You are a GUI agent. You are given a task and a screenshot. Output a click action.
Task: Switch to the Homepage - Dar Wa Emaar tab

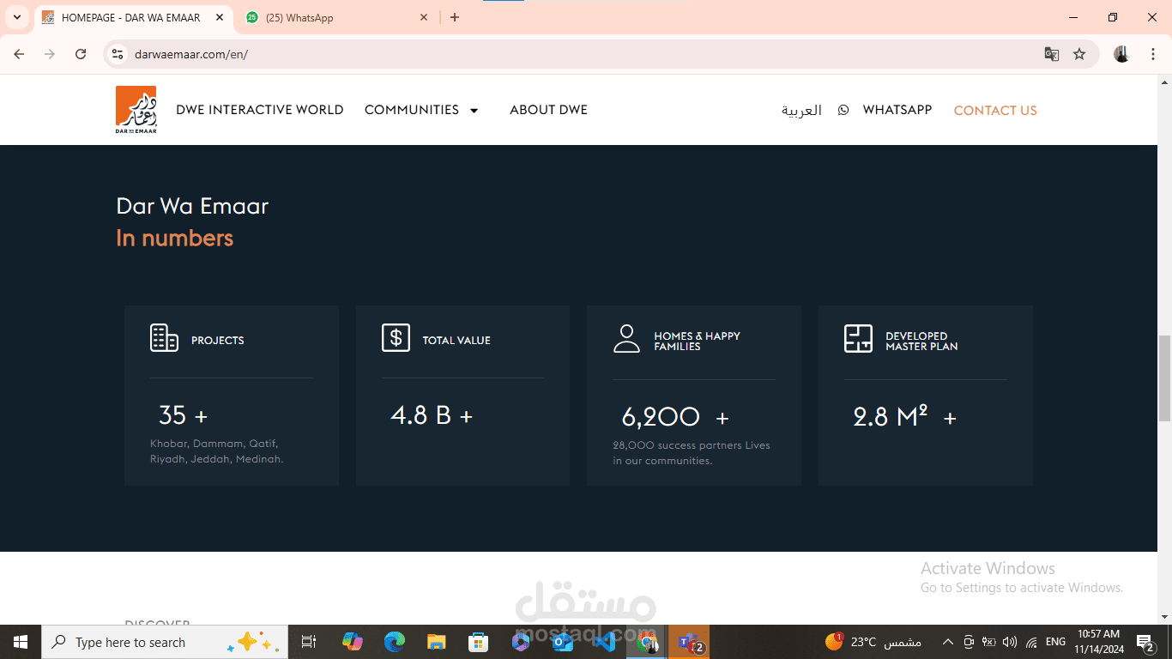coord(131,17)
